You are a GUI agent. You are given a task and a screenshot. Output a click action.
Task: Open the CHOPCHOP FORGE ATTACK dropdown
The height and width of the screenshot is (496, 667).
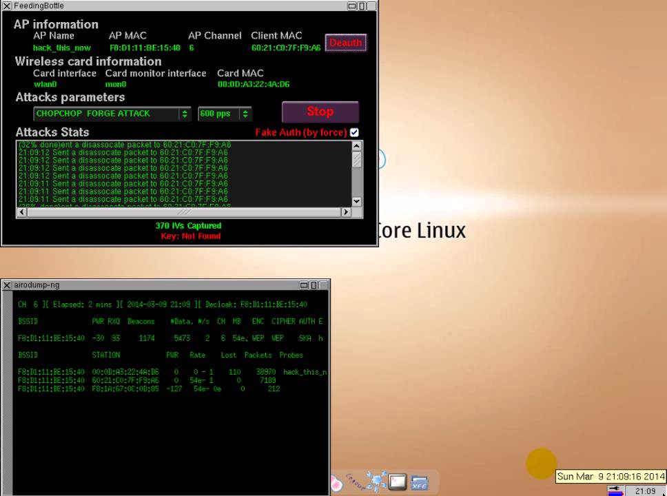pyautogui.click(x=112, y=114)
